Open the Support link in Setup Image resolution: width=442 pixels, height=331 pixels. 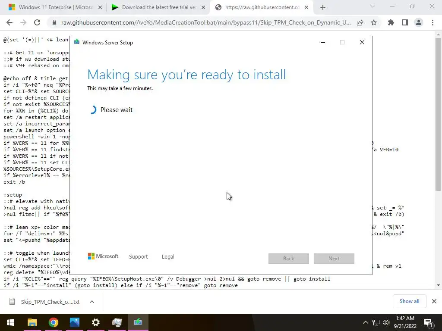point(139,257)
